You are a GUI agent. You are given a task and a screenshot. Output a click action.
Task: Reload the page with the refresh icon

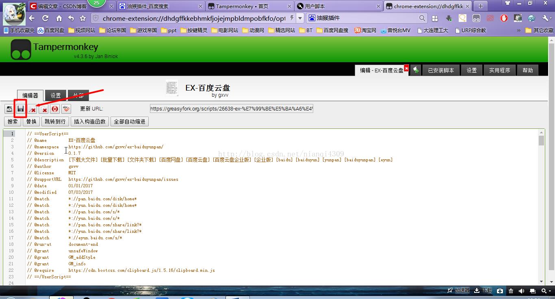[x=46, y=18]
